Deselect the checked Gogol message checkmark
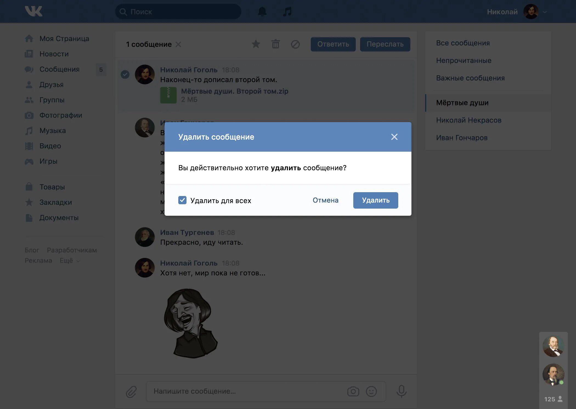Screen dimensions: 576x409 (x=125, y=74)
